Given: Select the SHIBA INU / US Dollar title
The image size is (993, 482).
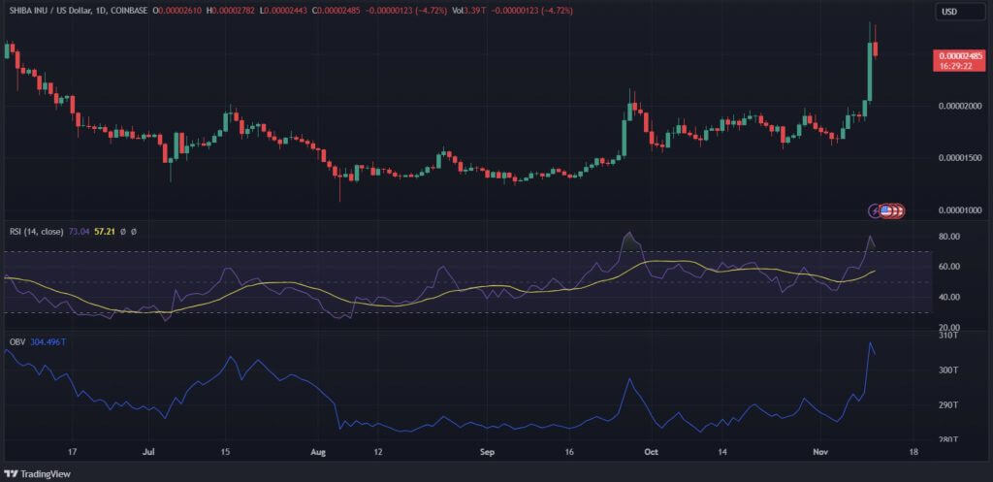Looking at the screenshot, I should tap(54, 10).
